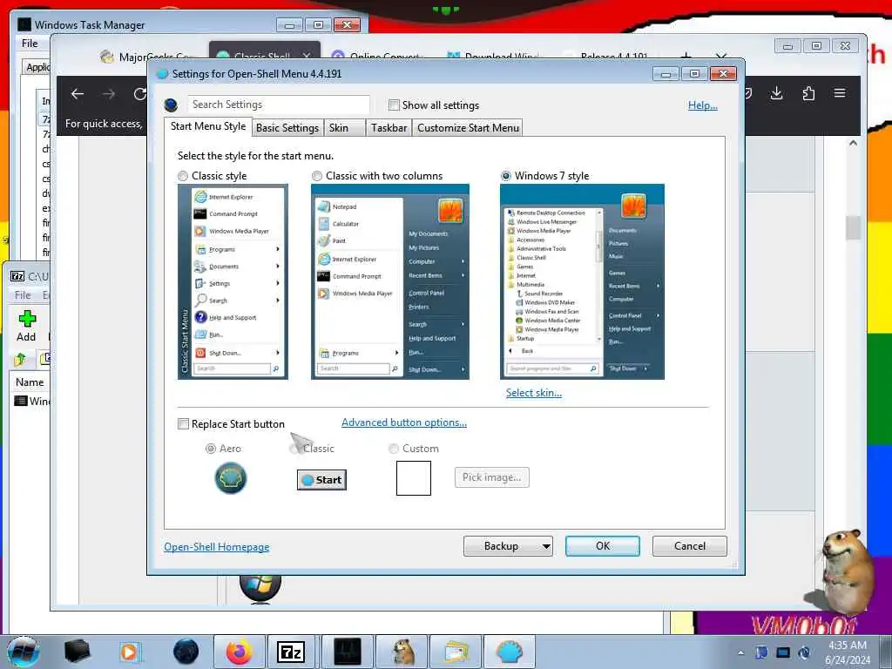
Task: Click the network tray icon
Action: pos(783,652)
